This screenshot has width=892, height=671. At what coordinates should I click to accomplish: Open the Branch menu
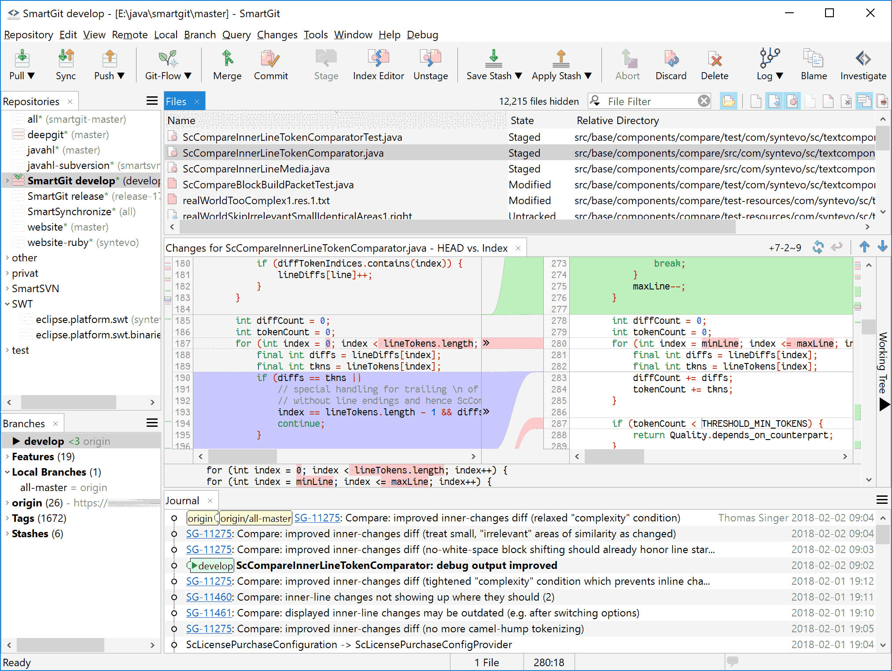click(199, 35)
